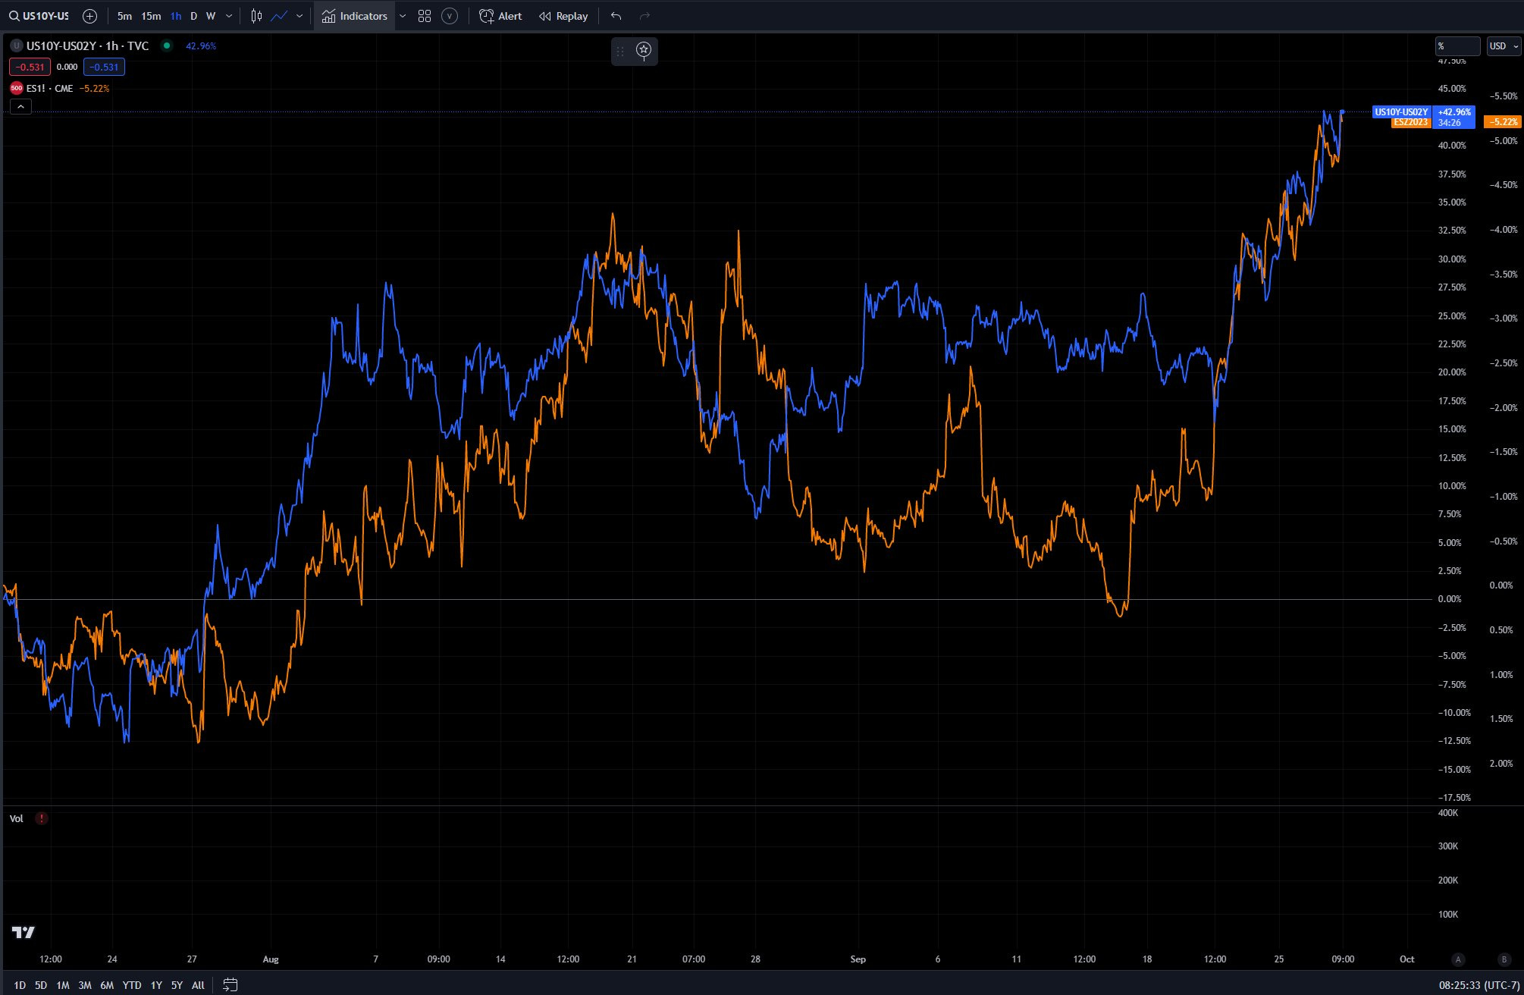This screenshot has width=1524, height=995.
Task: Open the time interval dropdown arrow
Action: [229, 16]
